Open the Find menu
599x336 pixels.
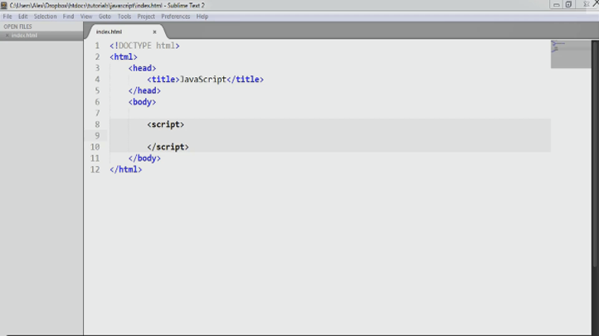(68, 17)
